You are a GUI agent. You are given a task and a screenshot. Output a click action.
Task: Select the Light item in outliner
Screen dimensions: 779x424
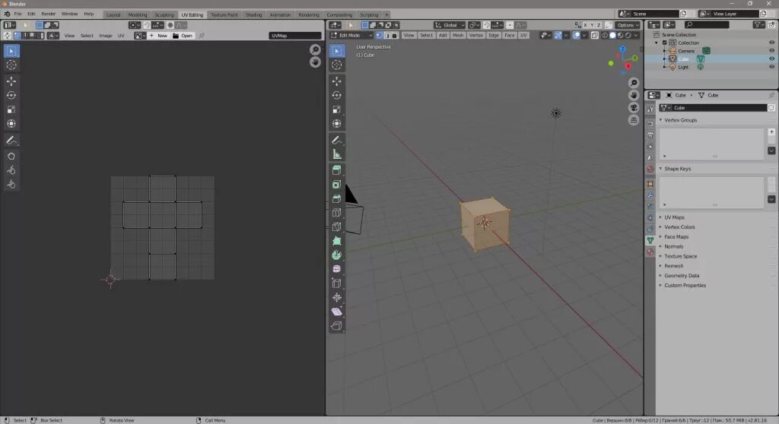click(x=683, y=67)
